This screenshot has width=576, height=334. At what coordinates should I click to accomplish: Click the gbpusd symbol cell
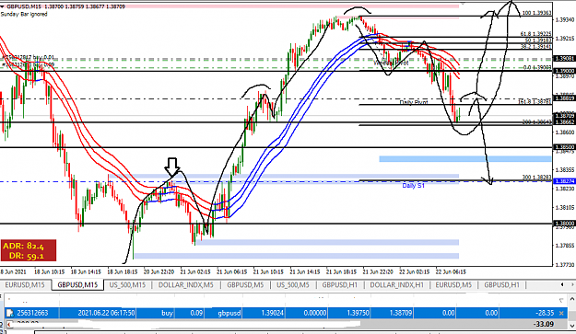point(229,313)
